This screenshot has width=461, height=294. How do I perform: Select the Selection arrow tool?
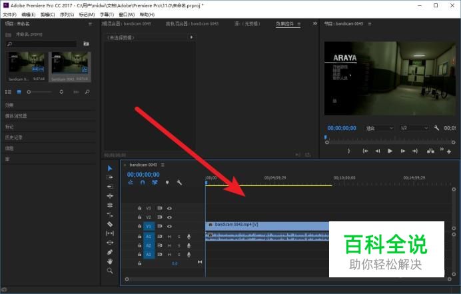(x=110, y=169)
